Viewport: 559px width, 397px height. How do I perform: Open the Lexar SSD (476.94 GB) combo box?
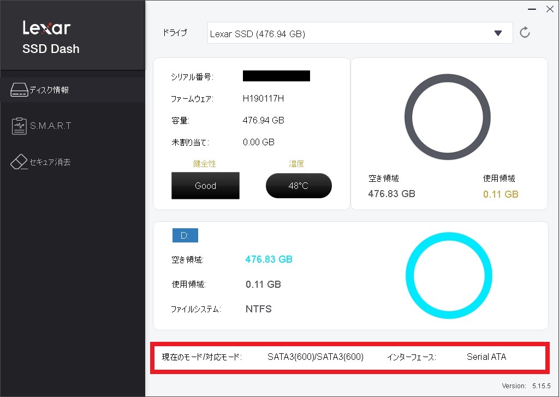point(360,33)
